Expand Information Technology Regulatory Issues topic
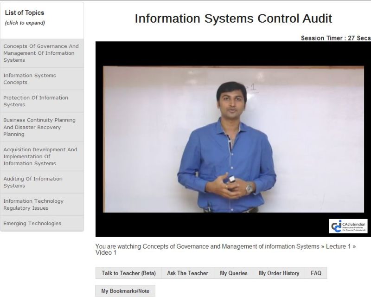Screen dimensions: 371x297 [x=42, y=205]
